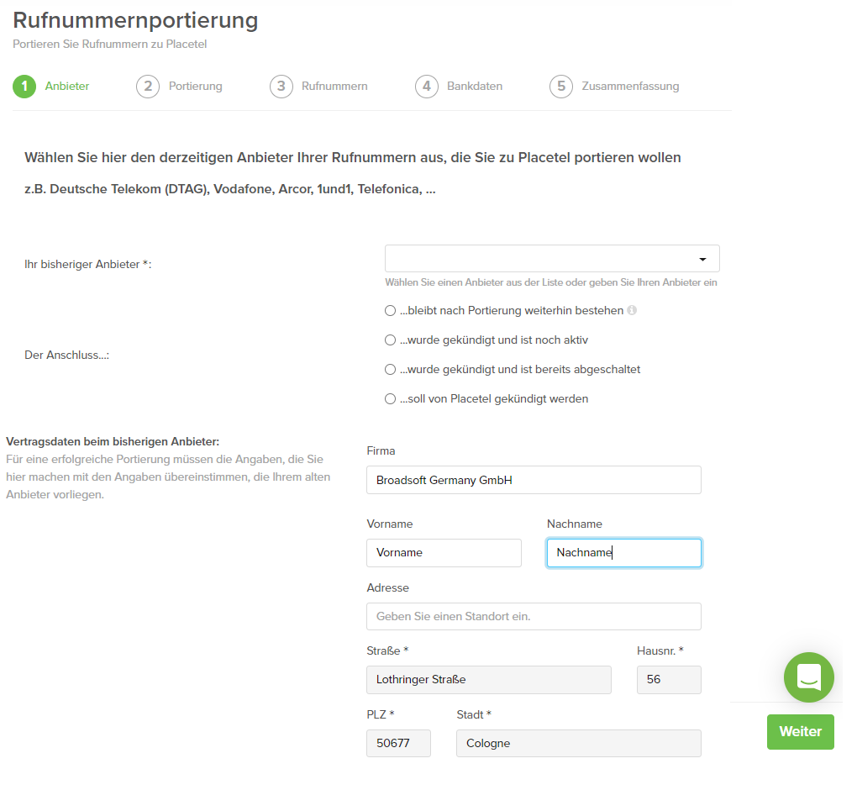Click the step 1 Anbieter circle
Viewport: 857px width, 790px height.
click(x=24, y=87)
